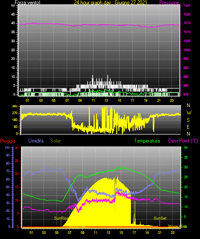The height and width of the screenshot is (239, 200).
Task: Click the 1015 pressure axis value
Action: click(x=187, y=23)
